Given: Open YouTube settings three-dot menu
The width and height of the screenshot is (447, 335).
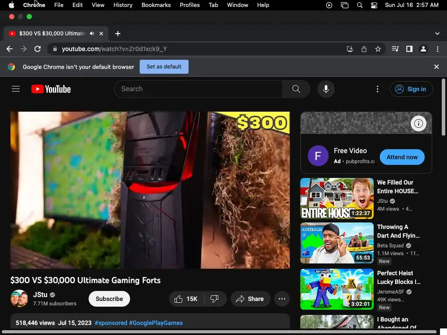Looking at the screenshot, I should coord(378,89).
